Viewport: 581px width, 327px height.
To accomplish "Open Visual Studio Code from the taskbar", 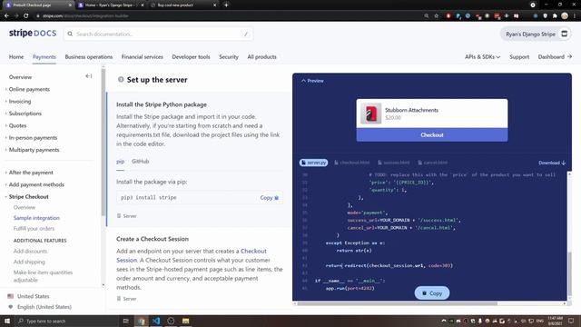I will (x=156, y=321).
